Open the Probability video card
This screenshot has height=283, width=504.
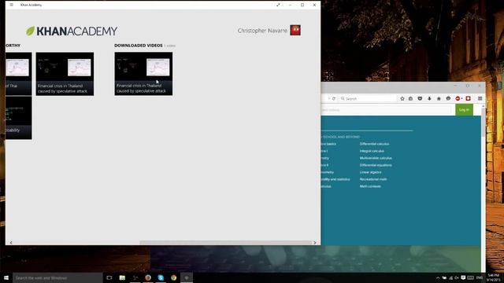[19, 118]
